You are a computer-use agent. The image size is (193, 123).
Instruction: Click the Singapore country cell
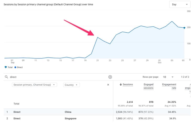71,119
